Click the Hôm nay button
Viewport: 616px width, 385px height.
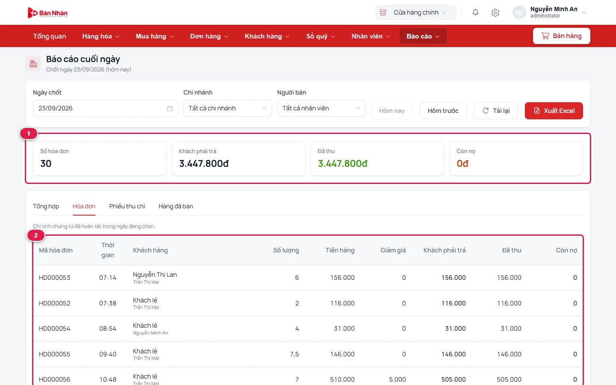click(392, 111)
